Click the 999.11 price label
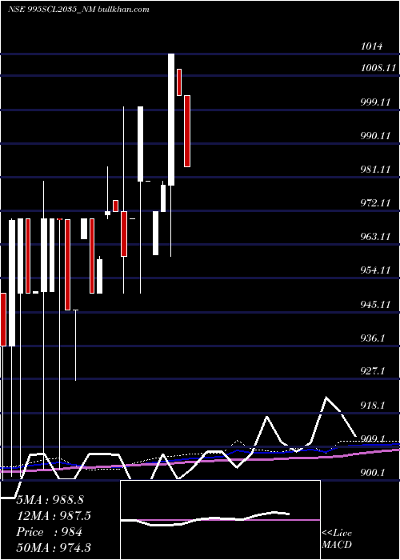400x560 pixels. click(x=375, y=102)
